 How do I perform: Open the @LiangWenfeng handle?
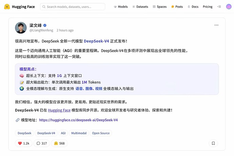click(41, 30)
